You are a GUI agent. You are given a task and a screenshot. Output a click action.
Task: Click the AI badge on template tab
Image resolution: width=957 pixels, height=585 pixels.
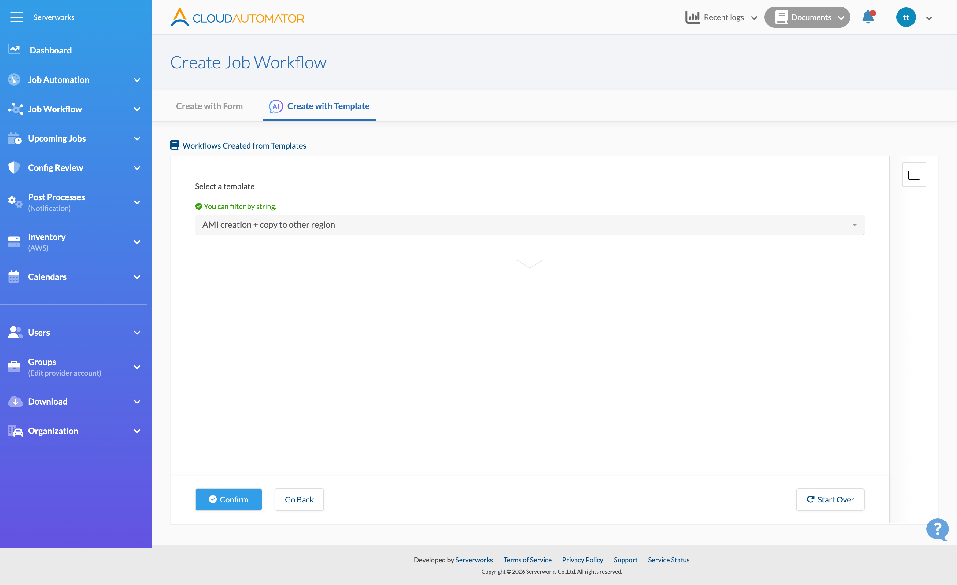click(276, 106)
